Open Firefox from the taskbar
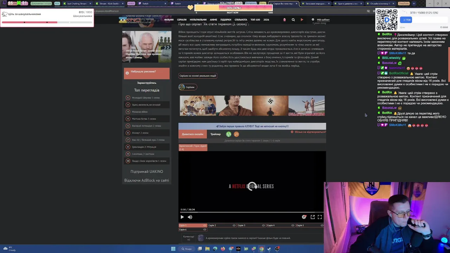450x253 pixels. 223,249
